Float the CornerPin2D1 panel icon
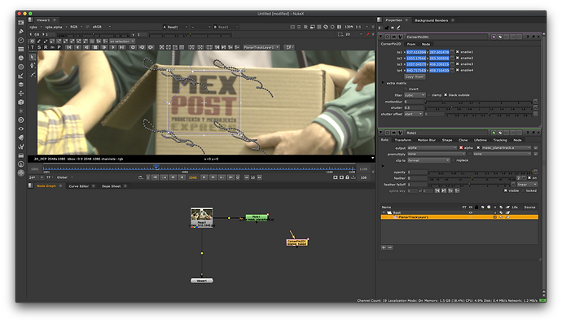562x323 pixels. pyautogui.click(x=533, y=37)
